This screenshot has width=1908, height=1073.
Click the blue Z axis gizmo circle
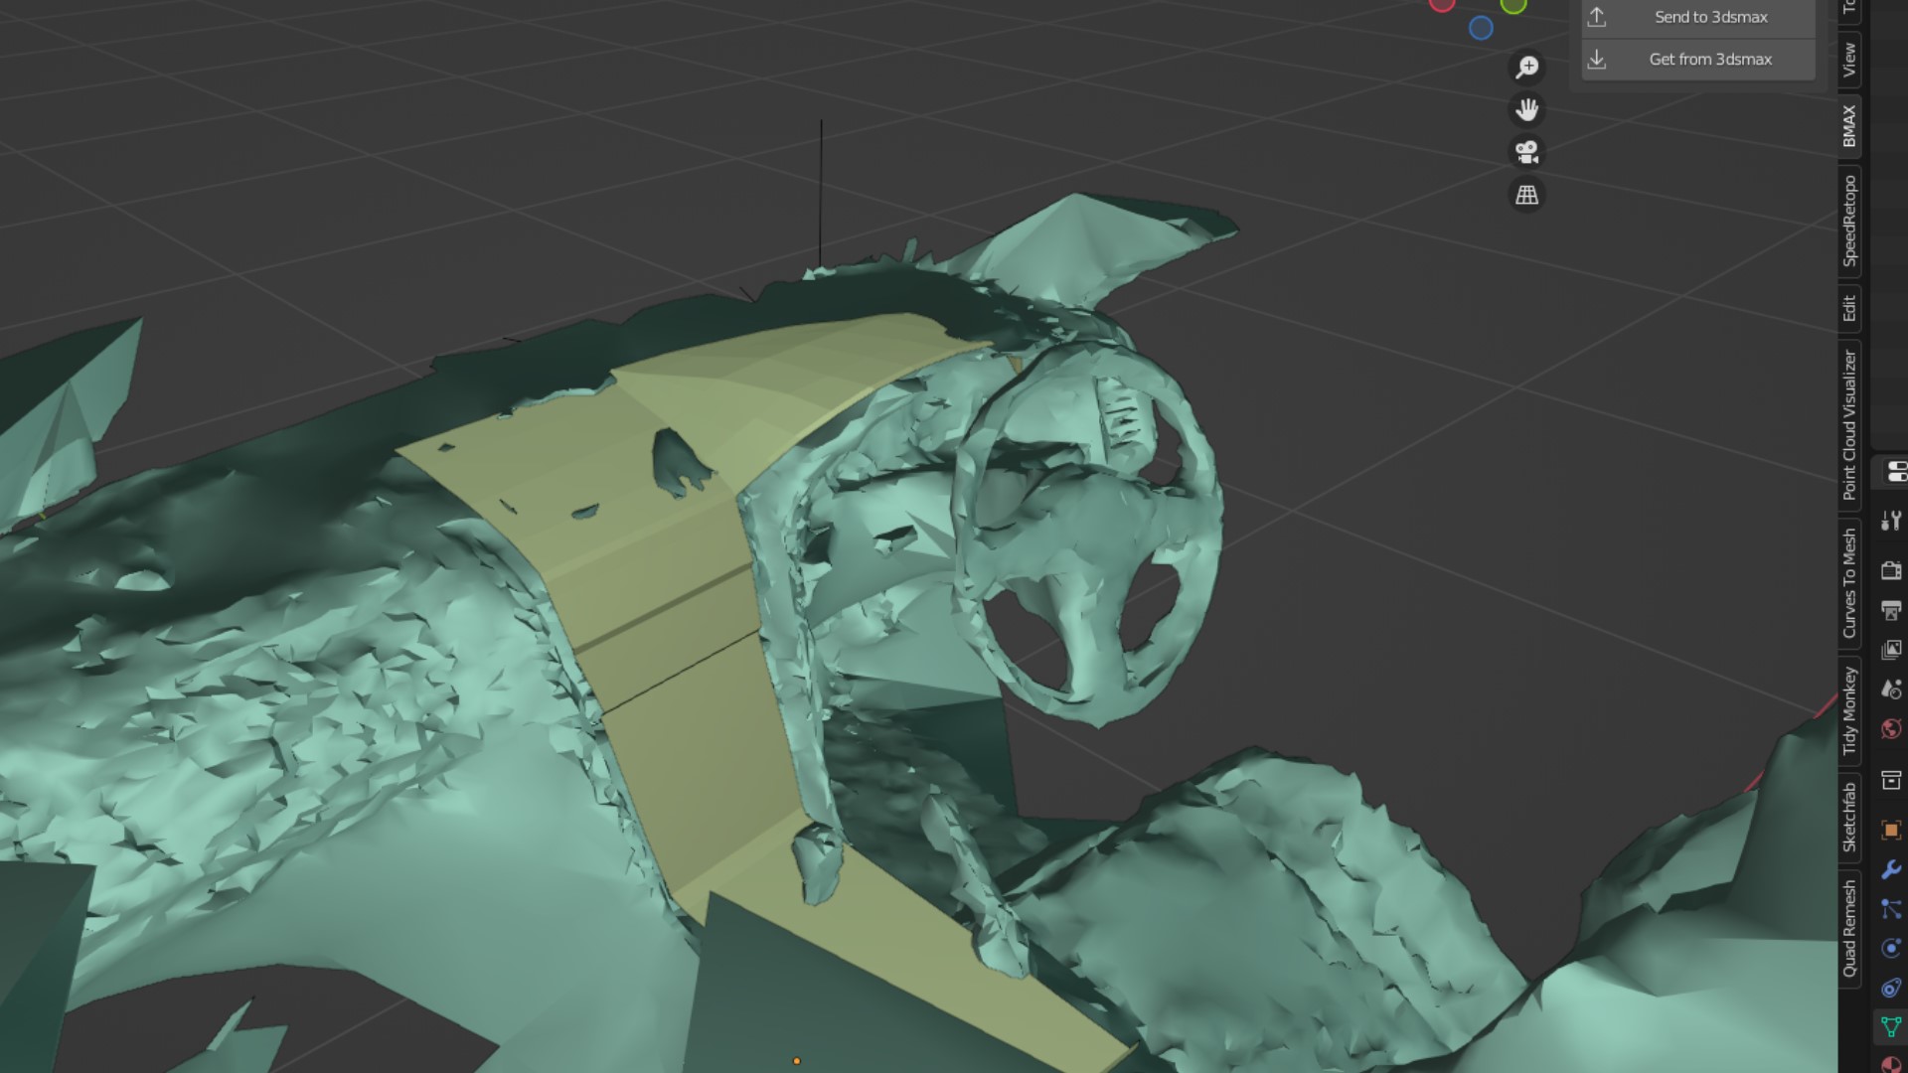(x=1481, y=29)
